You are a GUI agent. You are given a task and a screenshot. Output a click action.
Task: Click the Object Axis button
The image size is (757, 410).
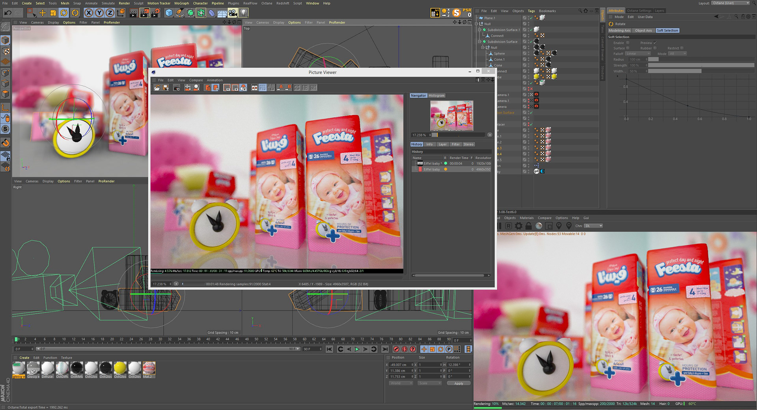click(643, 30)
